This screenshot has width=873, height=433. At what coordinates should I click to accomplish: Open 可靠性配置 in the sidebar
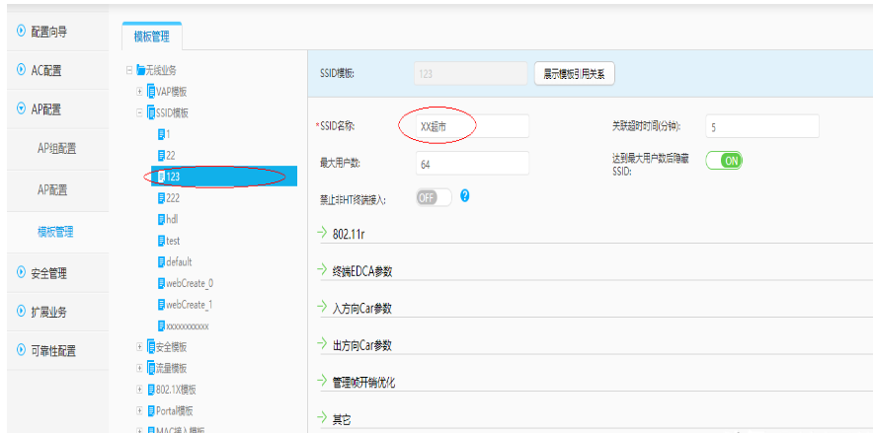tap(58, 350)
